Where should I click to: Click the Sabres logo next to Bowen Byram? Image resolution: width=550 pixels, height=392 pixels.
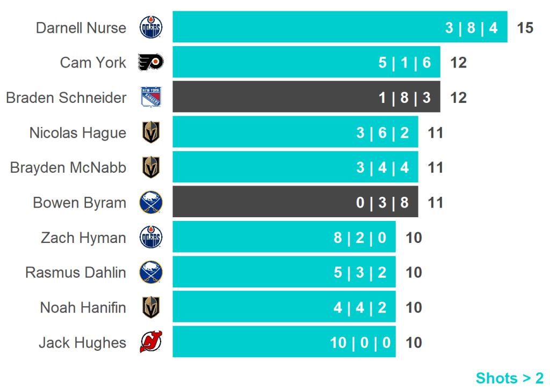151,203
